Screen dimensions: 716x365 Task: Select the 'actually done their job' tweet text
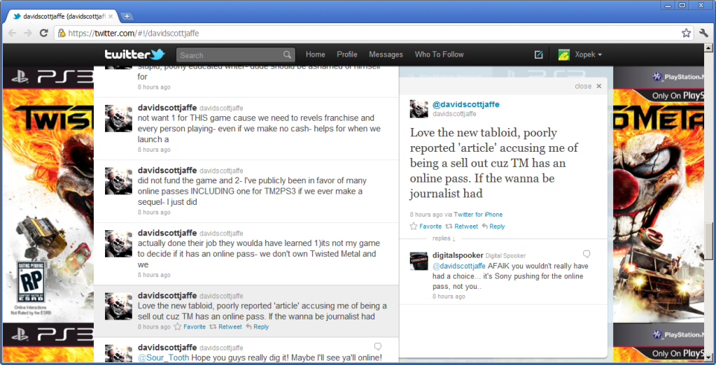pos(259,254)
